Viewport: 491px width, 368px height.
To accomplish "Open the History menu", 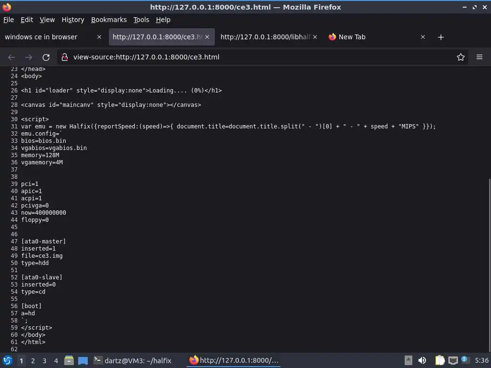I will (73, 20).
